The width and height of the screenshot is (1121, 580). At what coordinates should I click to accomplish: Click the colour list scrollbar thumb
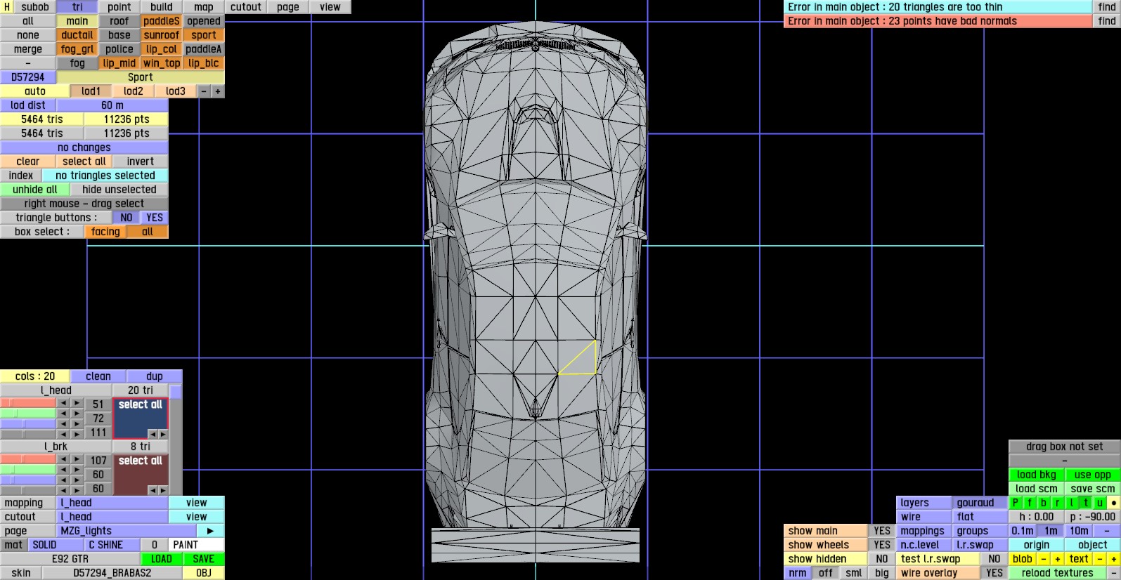pos(176,392)
